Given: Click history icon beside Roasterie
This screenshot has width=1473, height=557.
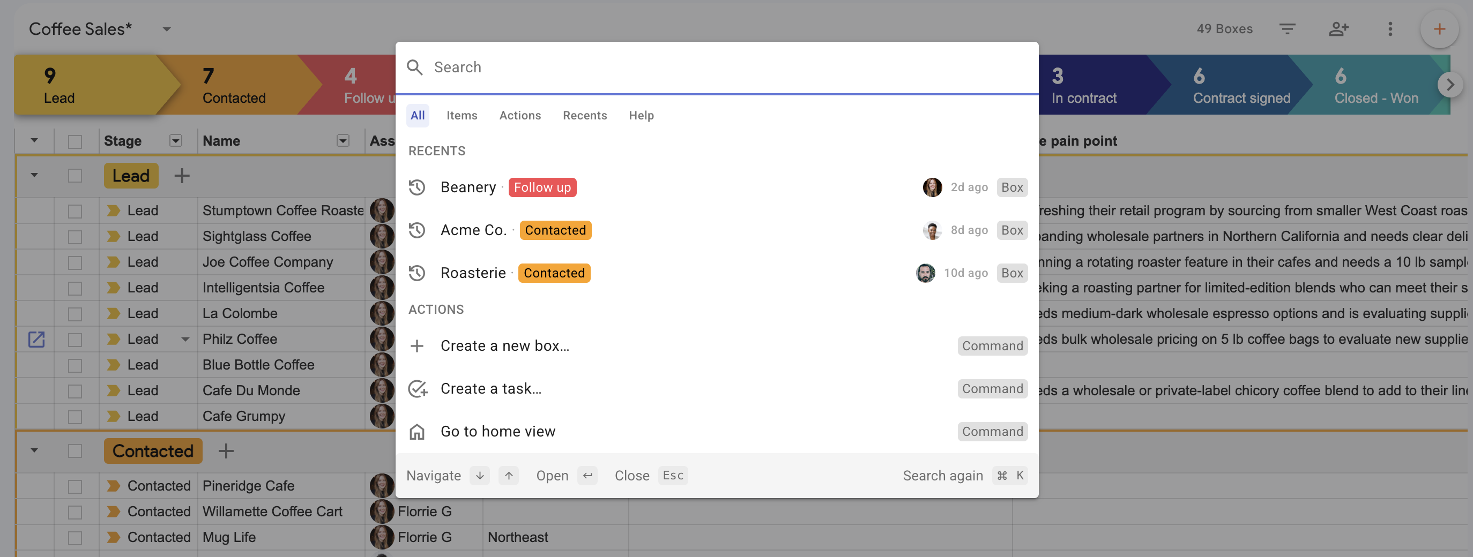Looking at the screenshot, I should pos(417,273).
